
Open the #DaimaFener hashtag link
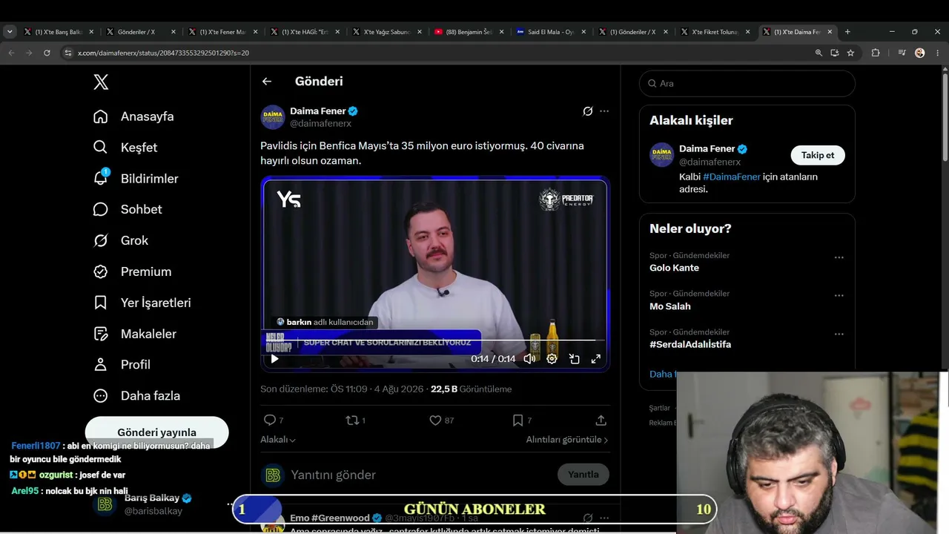732,177
